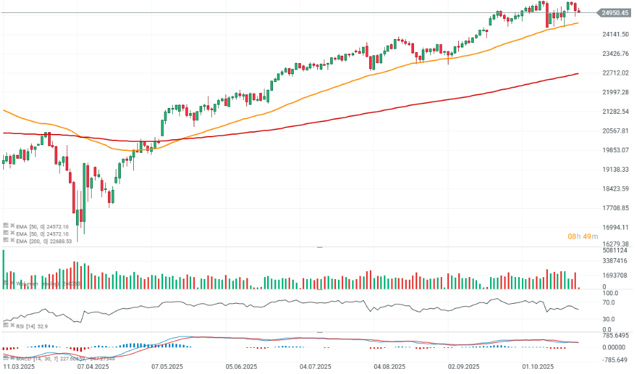Remove the Volumen indicator from chart

[12, 284]
